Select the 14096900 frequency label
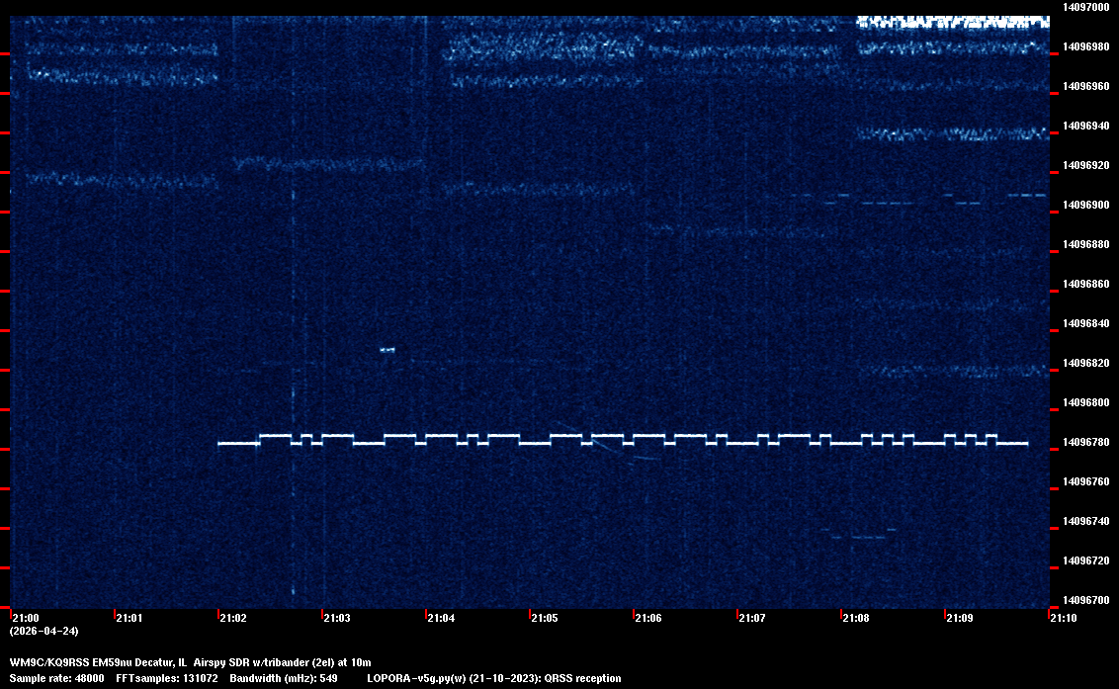Screen dimensions: 1119x689 click(1084, 205)
